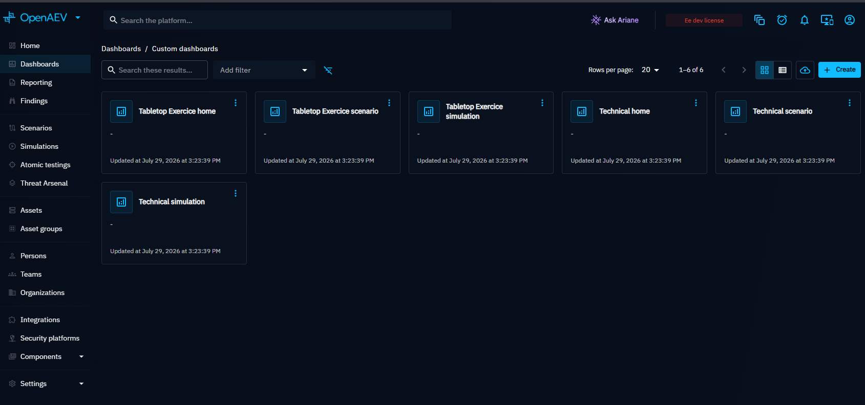Open the Ask Ariane assistant
The height and width of the screenshot is (405, 865).
click(x=615, y=20)
